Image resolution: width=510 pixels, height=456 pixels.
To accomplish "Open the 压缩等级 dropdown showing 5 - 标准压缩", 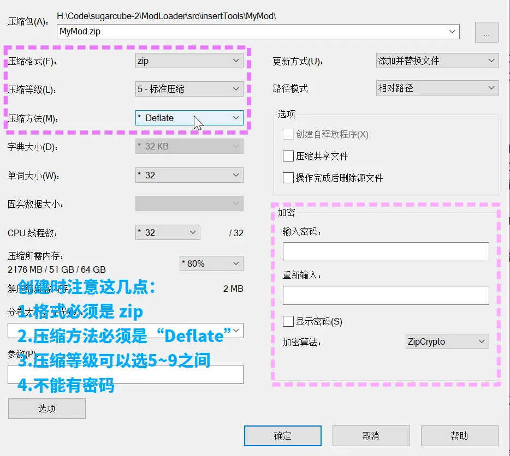I will click(189, 89).
